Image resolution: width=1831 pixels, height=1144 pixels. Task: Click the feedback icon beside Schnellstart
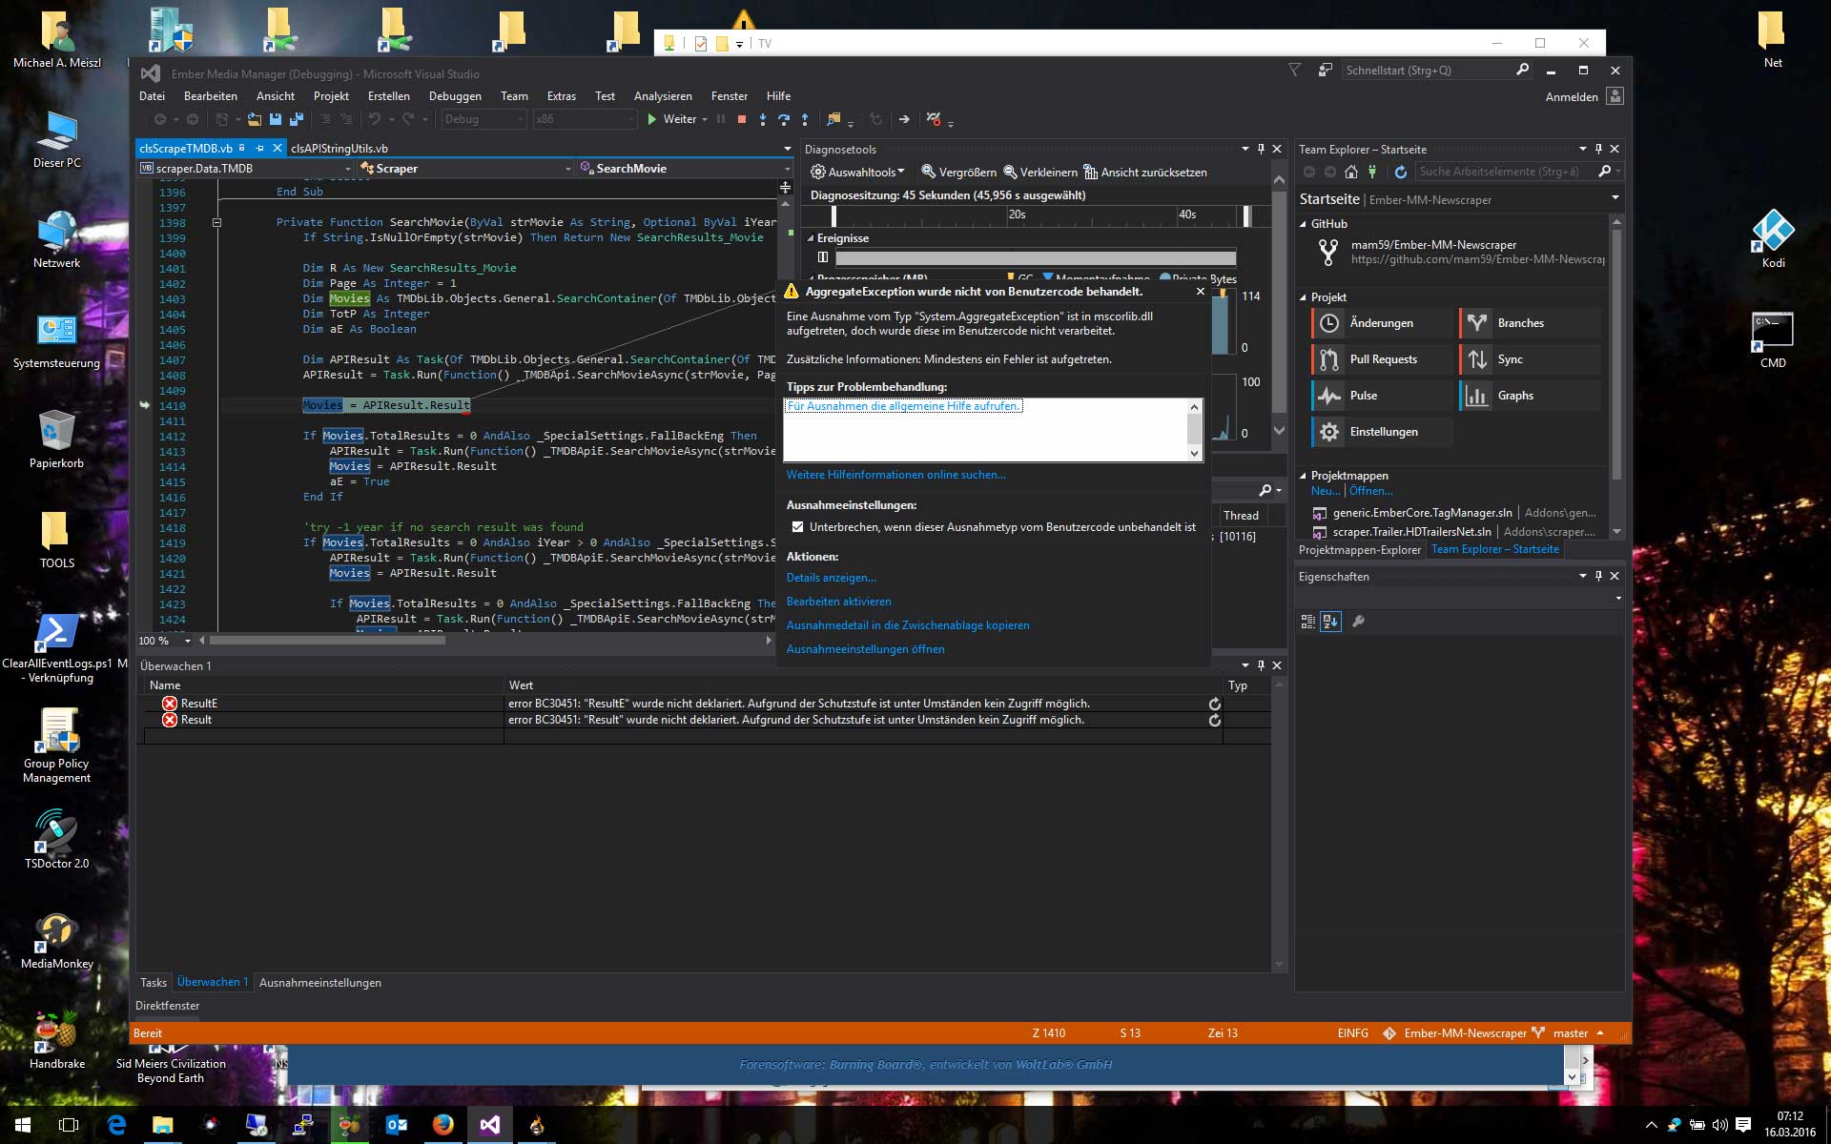1326,71
